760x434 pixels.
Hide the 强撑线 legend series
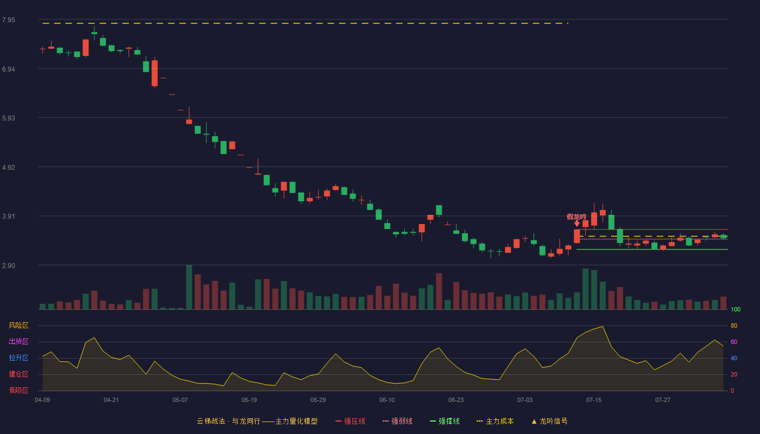pos(445,421)
